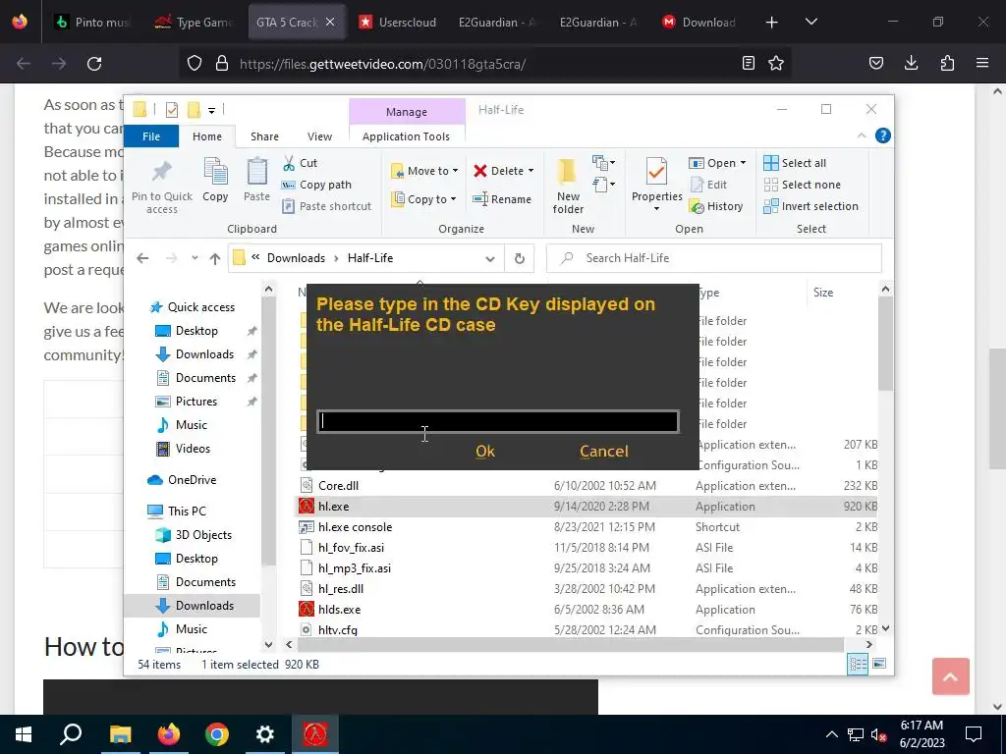Click the scroll-to-top button on webpage
This screenshot has height=754, width=1006.
(950, 676)
